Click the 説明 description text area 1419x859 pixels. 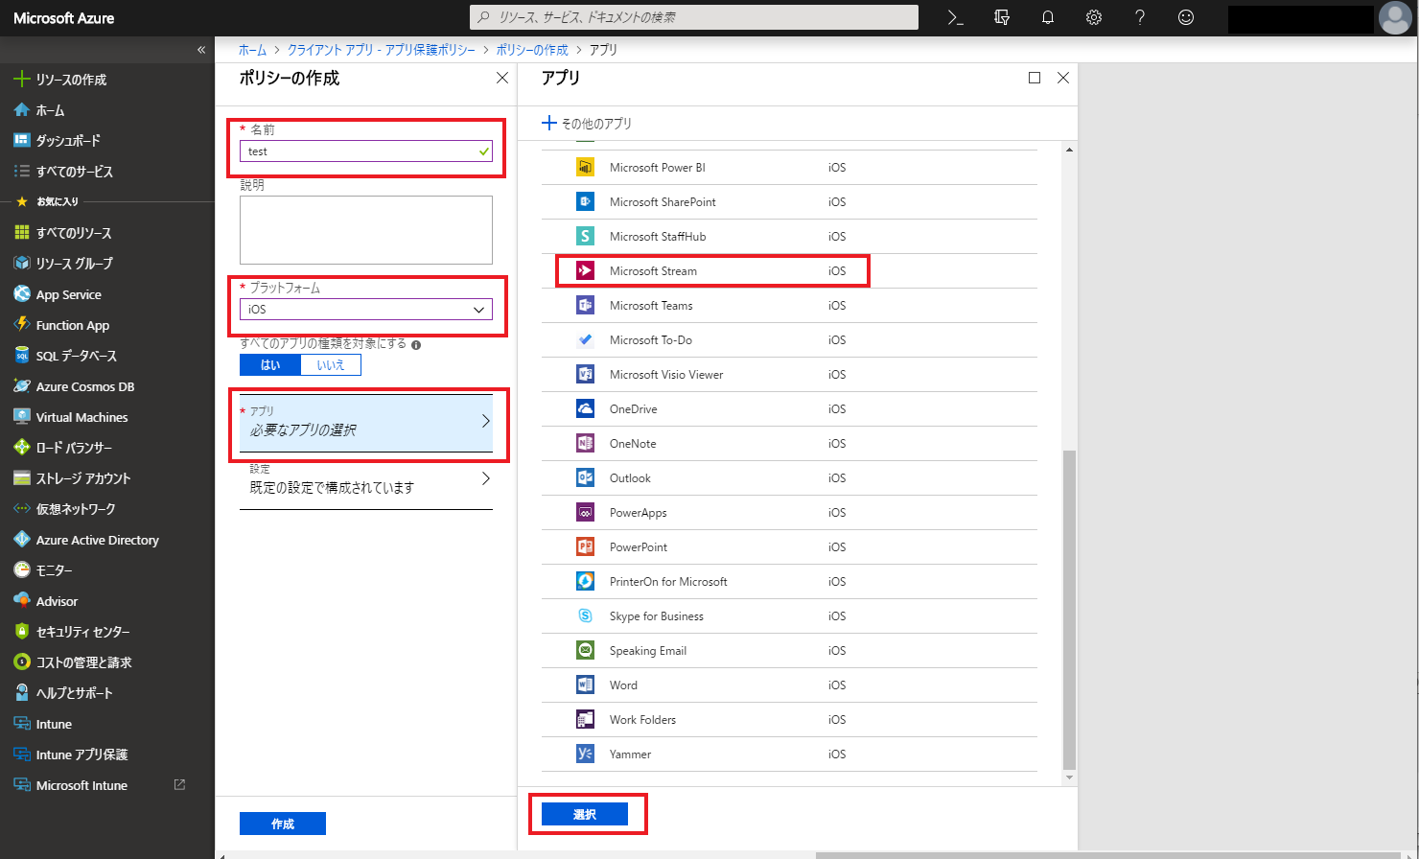pyautogui.click(x=366, y=230)
